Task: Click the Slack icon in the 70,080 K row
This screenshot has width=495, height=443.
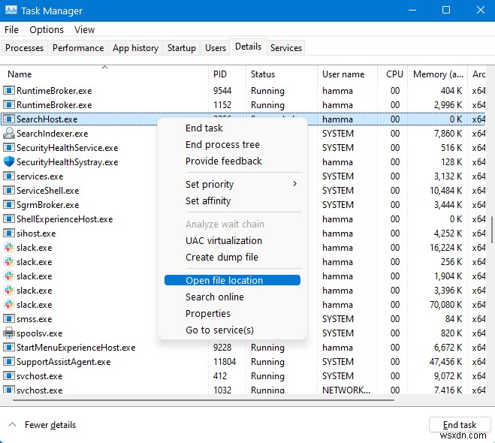Action: pyautogui.click(x=9, y=305)
